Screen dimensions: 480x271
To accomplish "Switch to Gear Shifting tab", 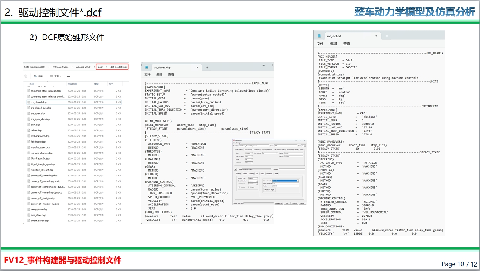I will tap(248, 150).
